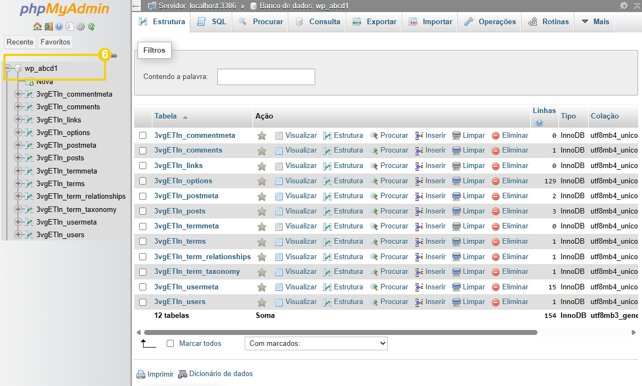Refresh the navigation panel with recycle icon
Viewport: 642px width, 386px height.
[x=92, y=26]
